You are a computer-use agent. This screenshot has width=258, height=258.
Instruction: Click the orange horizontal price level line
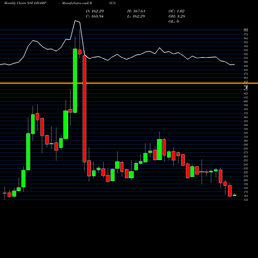(x=129, y=83)
